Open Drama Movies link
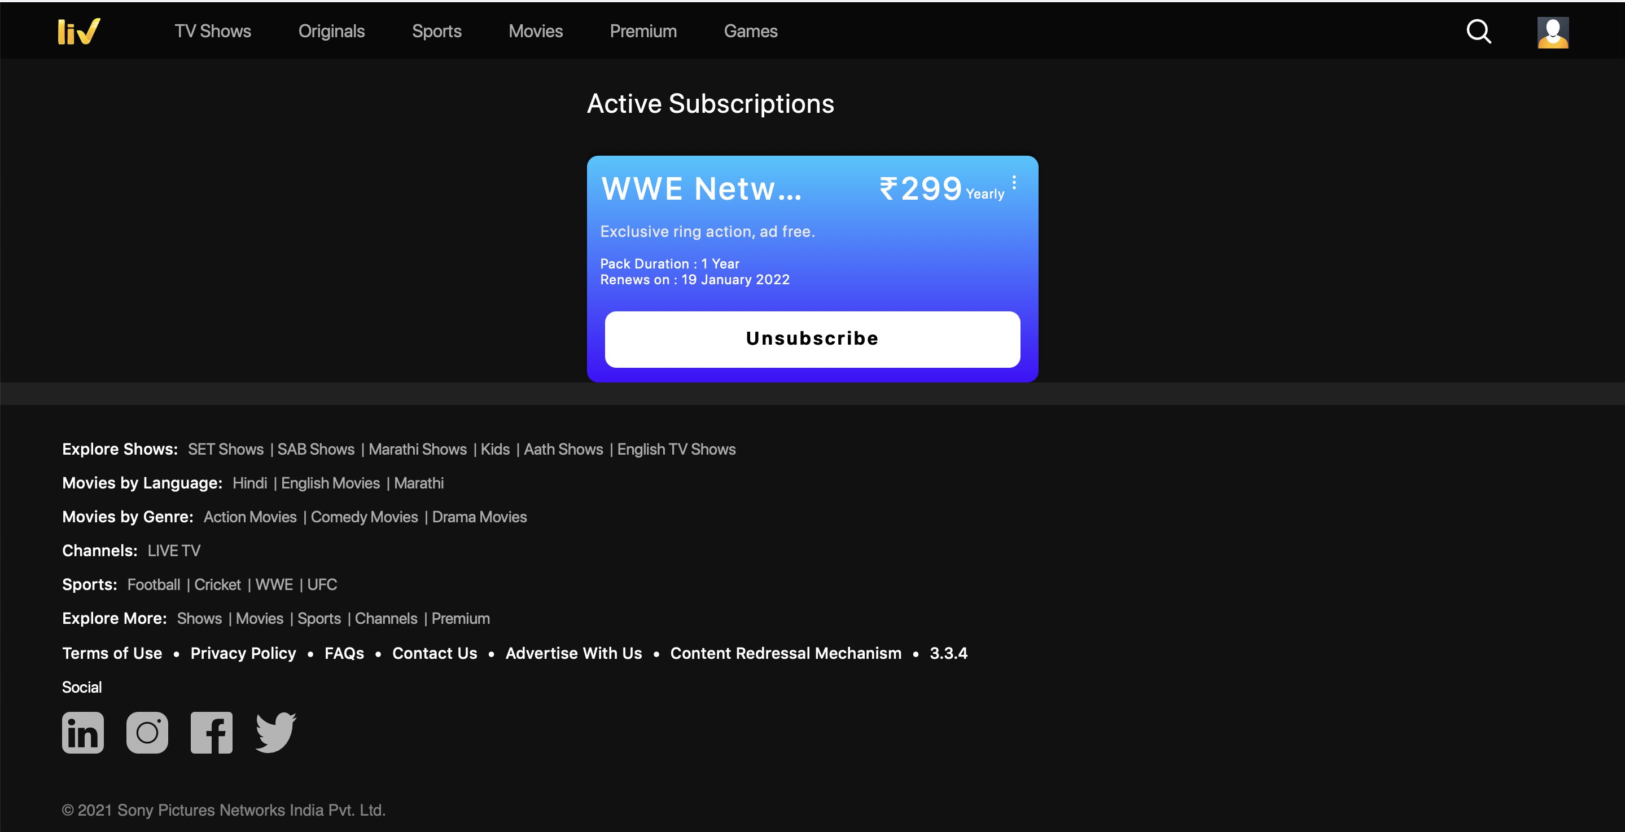The height and width of the screenshot is (832, 1625). [479, 517]
